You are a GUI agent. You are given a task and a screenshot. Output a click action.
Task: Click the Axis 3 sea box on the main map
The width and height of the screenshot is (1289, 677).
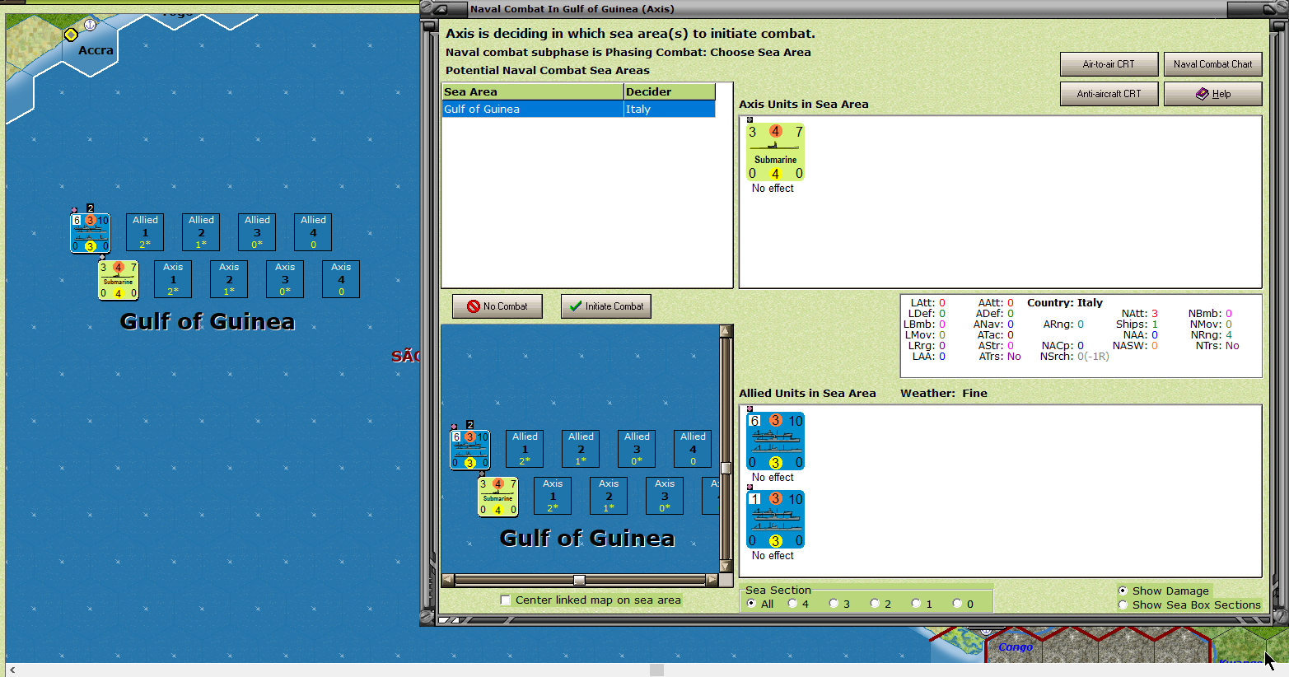[285, 279]
